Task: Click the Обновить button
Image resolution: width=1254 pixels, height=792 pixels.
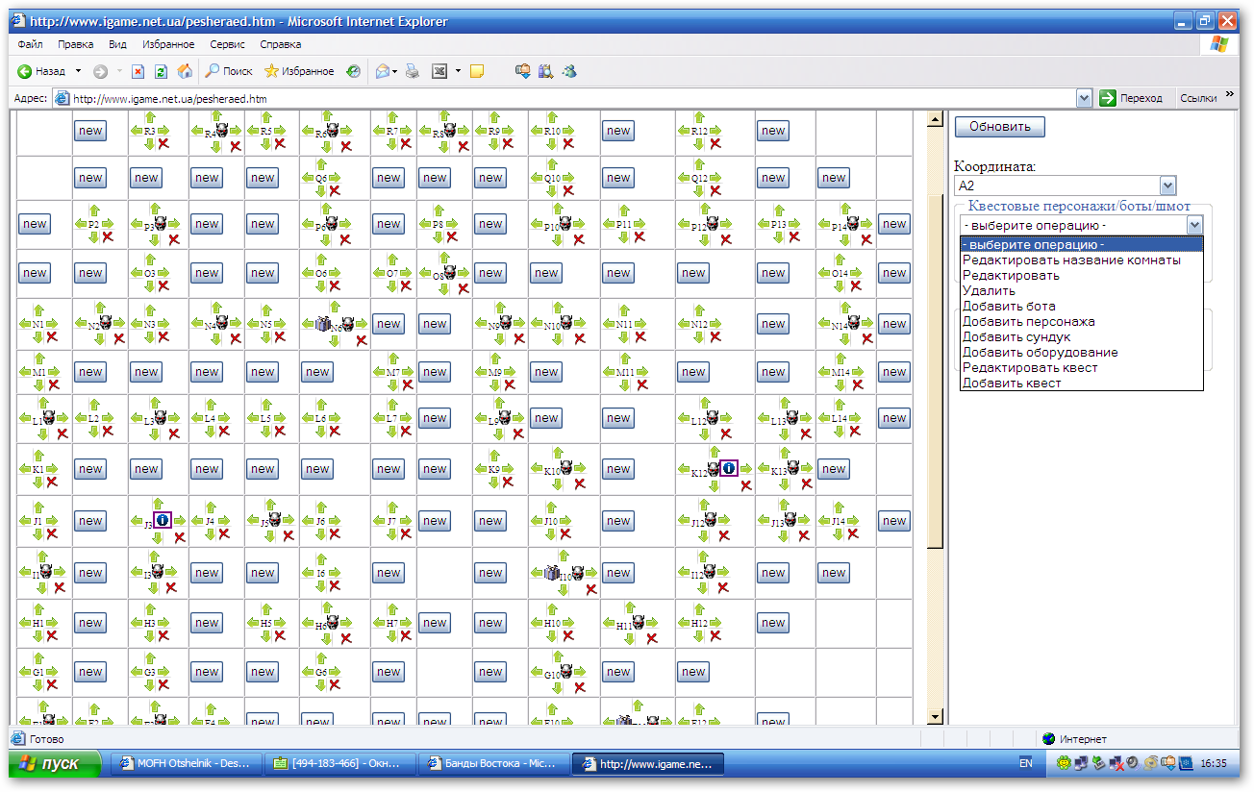Action: tap(999, 126)
